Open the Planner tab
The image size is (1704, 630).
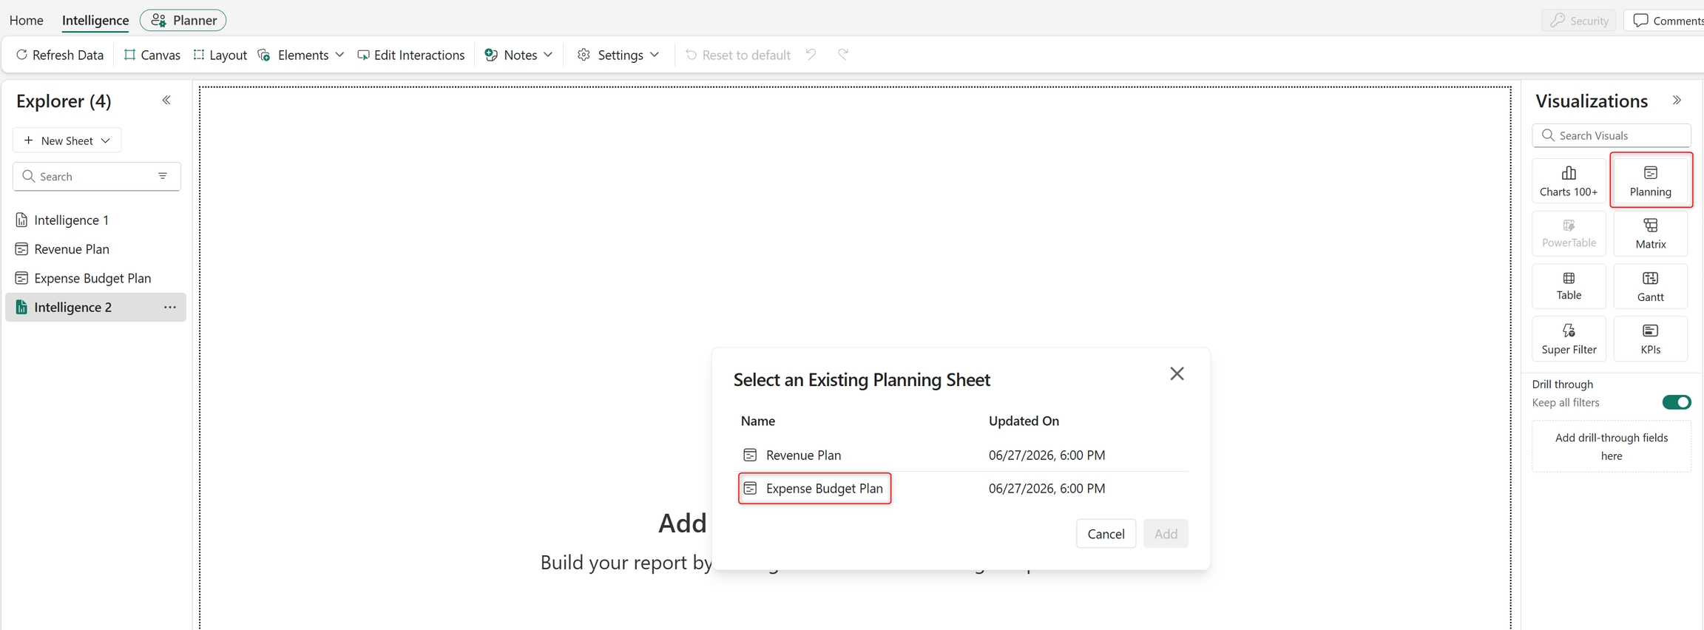(x=183, y=20)
